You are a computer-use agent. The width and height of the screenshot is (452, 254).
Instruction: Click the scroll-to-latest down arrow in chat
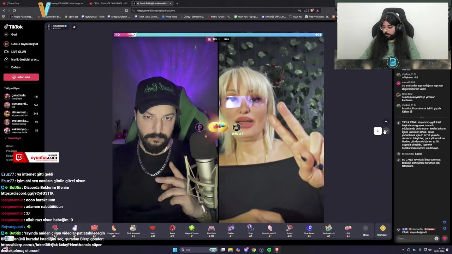[x=377, y=131]
